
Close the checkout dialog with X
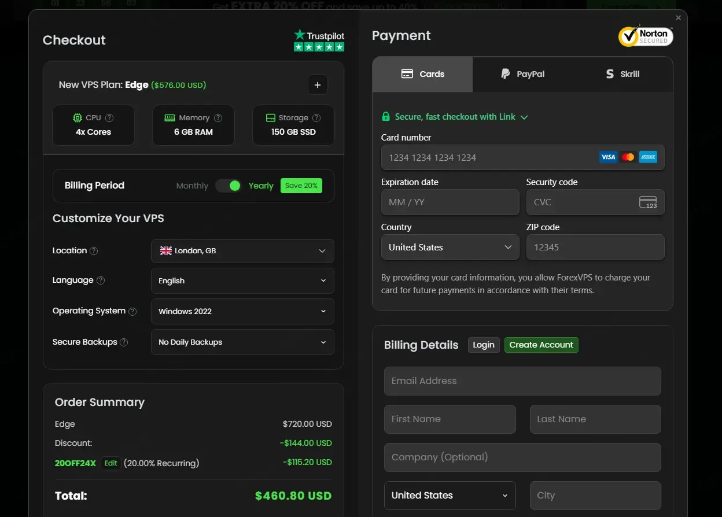[x=679, y=18]
